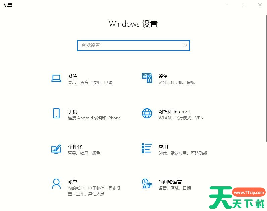The width and height of the screenshot is (267, 211).
Task: Open 系统 settings title text
Action: 73,76
